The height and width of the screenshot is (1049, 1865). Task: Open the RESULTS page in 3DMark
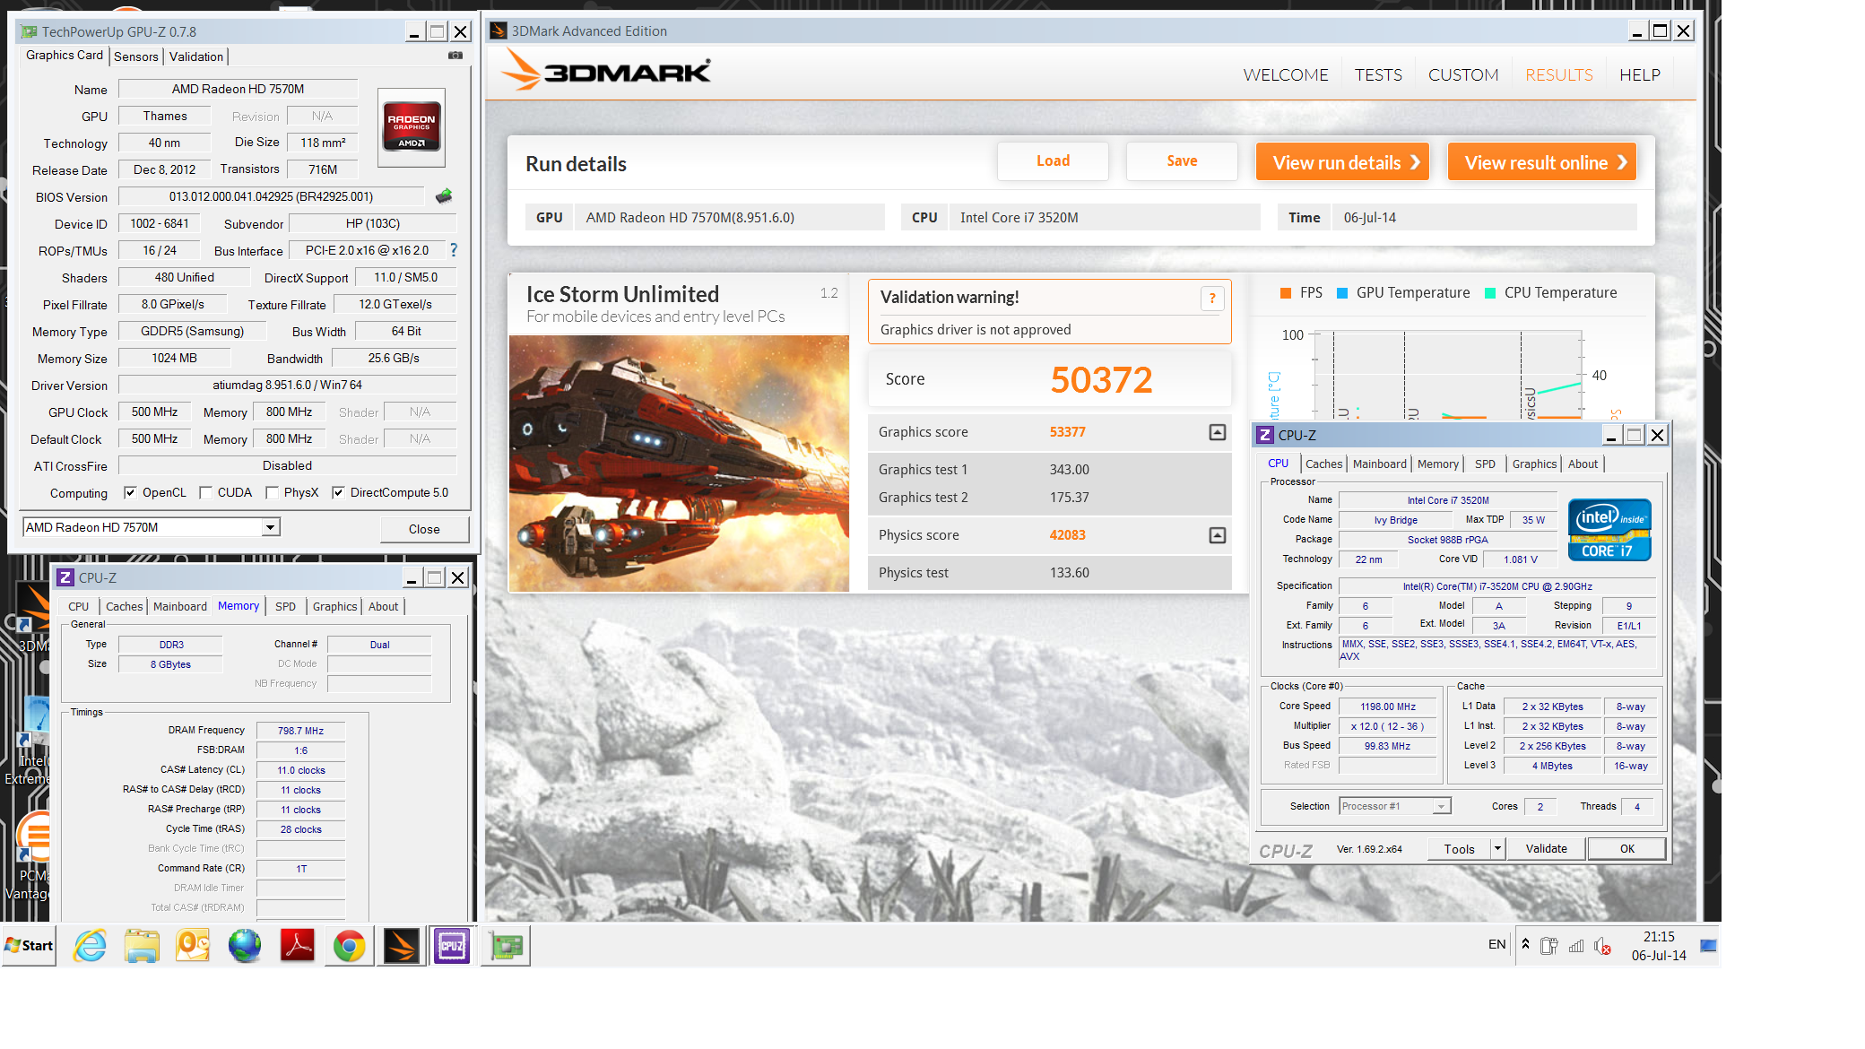click(1559, 75)
